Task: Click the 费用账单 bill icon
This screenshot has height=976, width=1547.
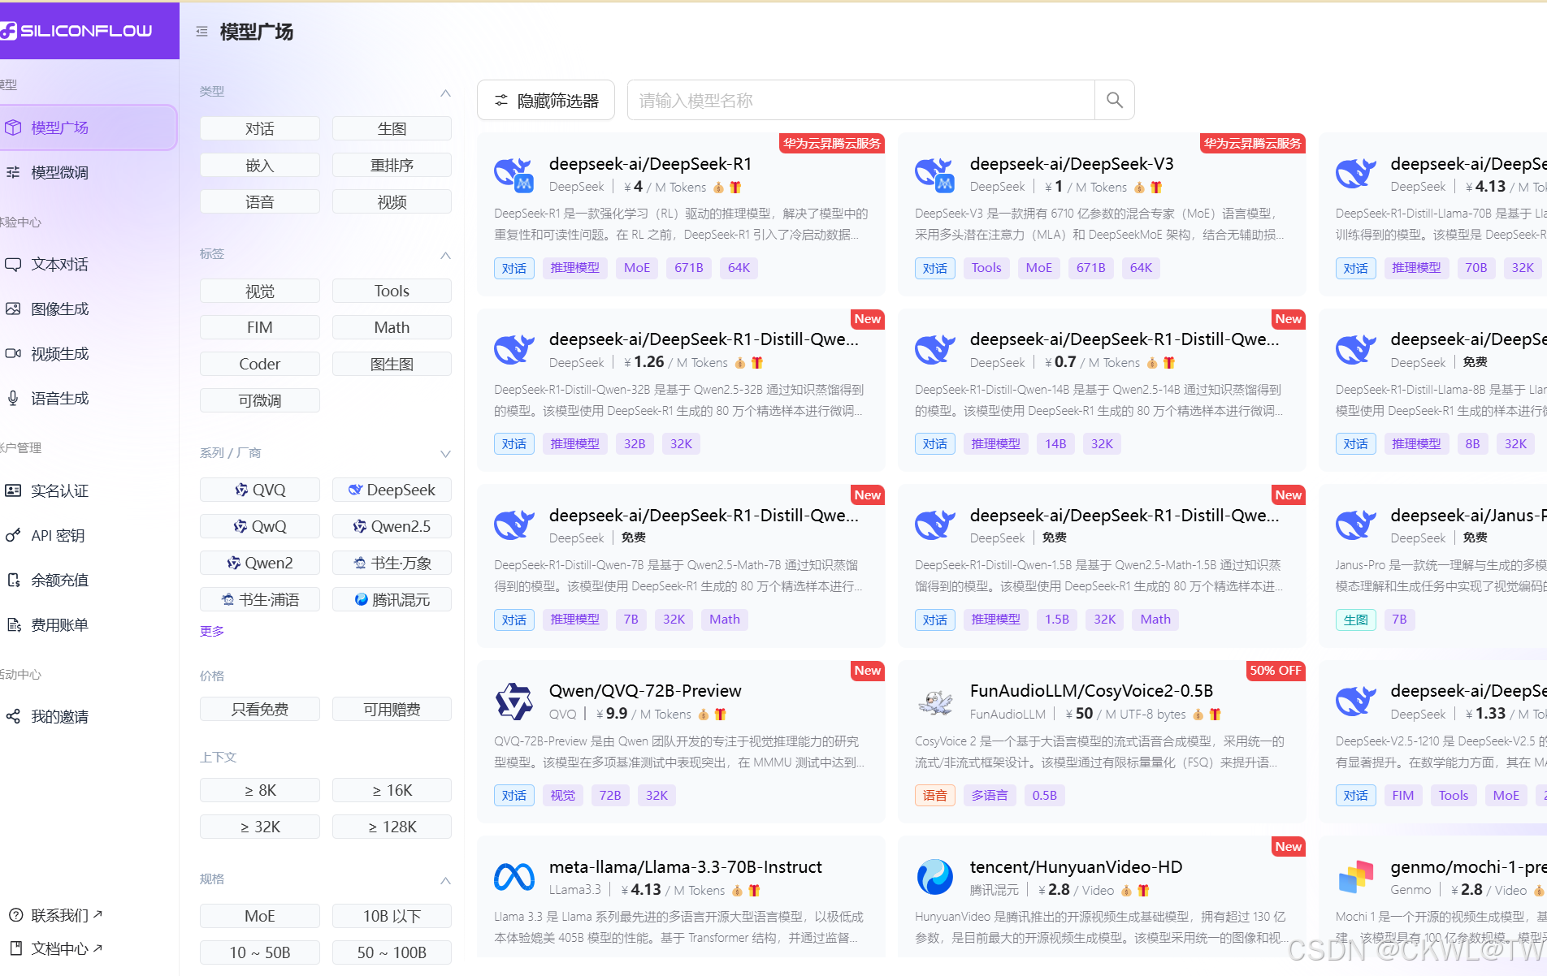Action: click(13, 624)
